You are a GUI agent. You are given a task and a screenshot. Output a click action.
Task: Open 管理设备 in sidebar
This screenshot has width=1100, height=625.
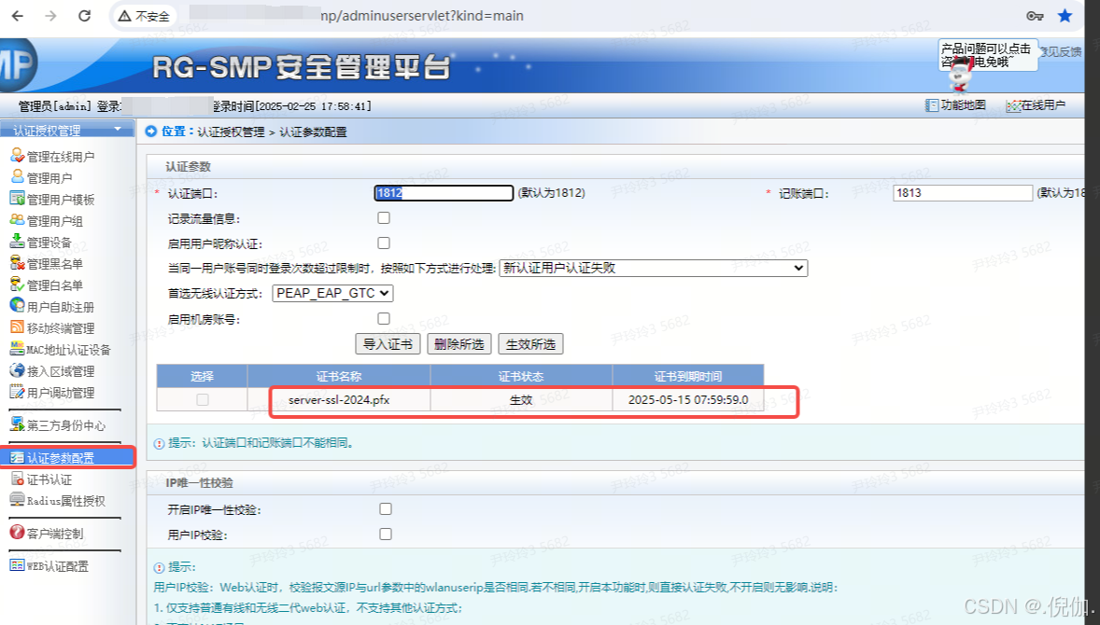[41, 242]
